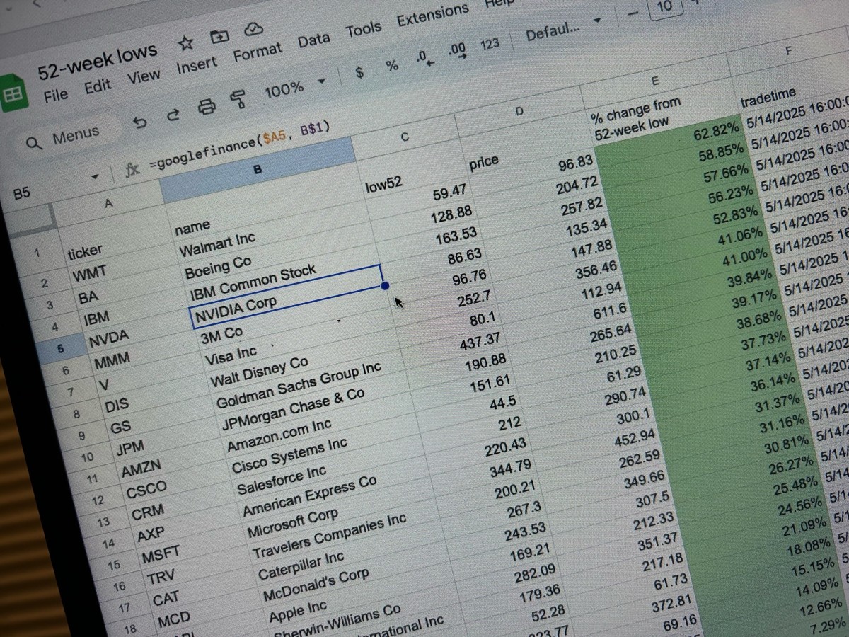Select the column E header
Screen dimensions: 849x637
coord(655,80)
